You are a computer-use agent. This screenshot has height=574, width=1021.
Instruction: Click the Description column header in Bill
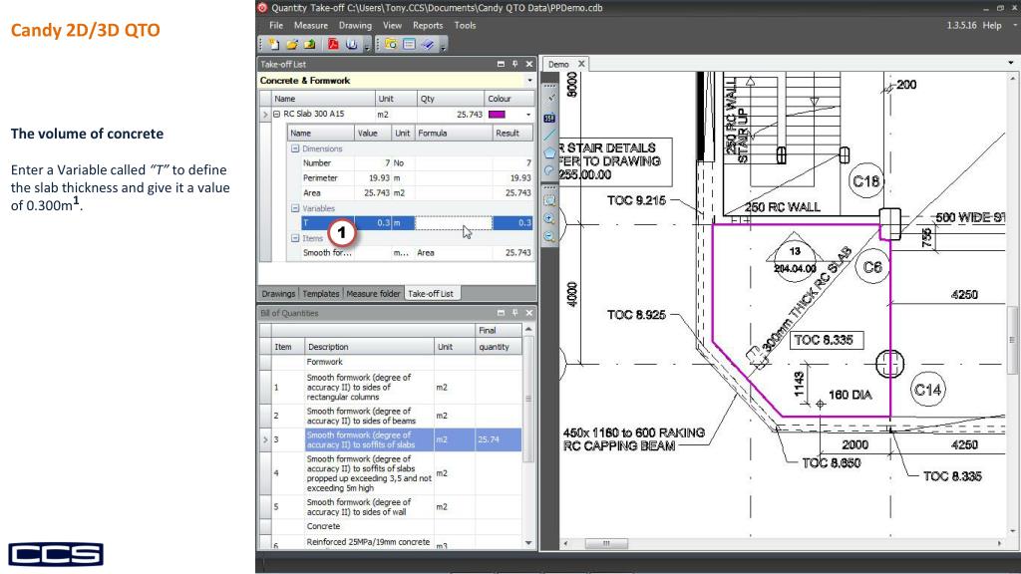pos(369,347)
